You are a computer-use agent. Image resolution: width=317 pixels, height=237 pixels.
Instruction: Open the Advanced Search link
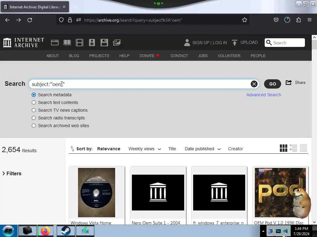point(263,95)
